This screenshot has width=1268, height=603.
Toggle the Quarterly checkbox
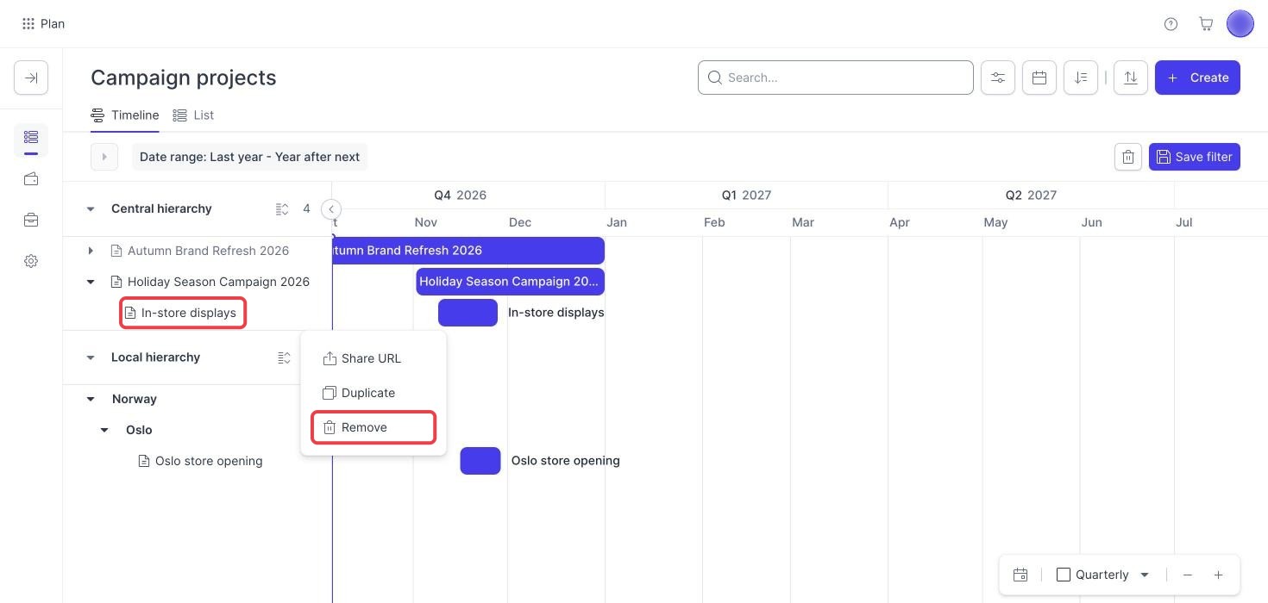pyautogui.click(x=1064, y=575)
